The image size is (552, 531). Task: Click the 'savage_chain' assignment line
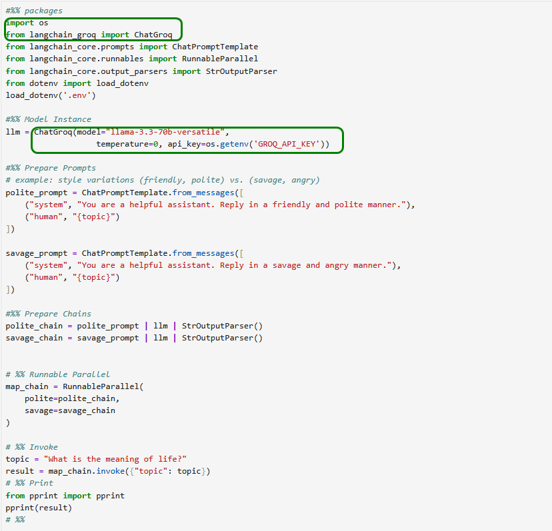(133, 338)
